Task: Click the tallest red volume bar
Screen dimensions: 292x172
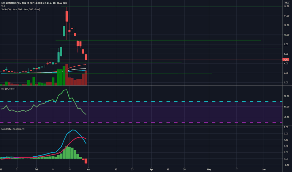Action: click(67, 75)
